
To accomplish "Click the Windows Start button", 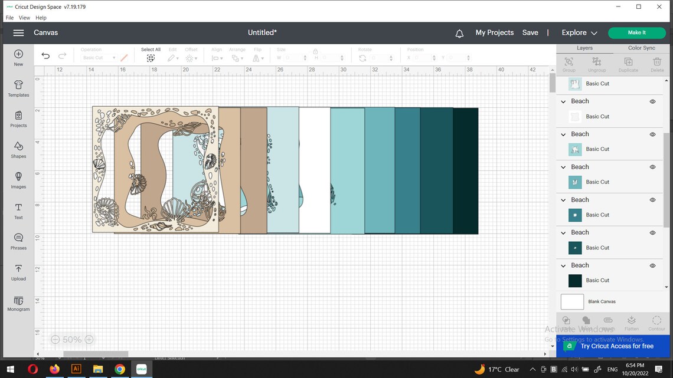I will [11, 369].
